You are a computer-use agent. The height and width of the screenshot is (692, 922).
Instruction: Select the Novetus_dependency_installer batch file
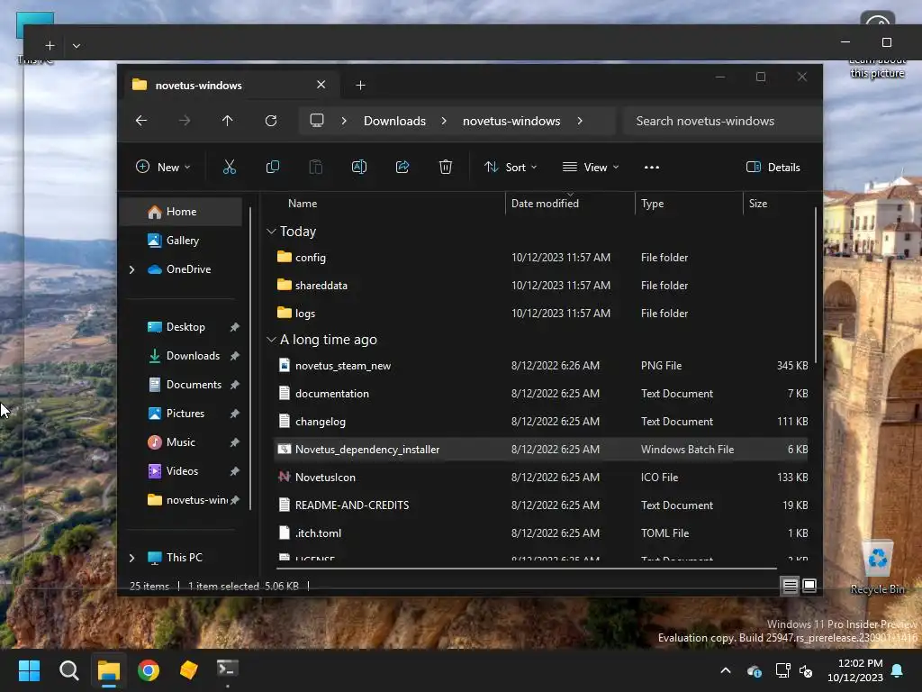click(541, 450)
